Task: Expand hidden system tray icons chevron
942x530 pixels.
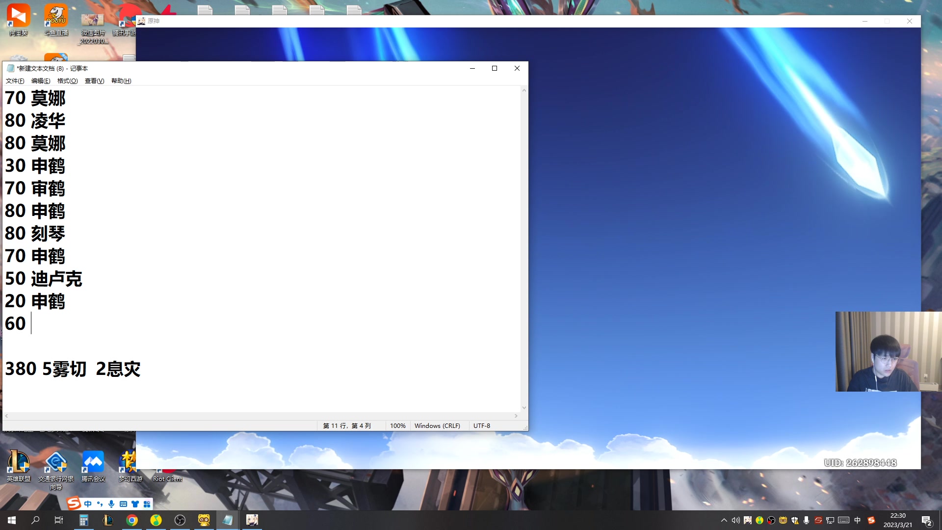Action: 724,520
